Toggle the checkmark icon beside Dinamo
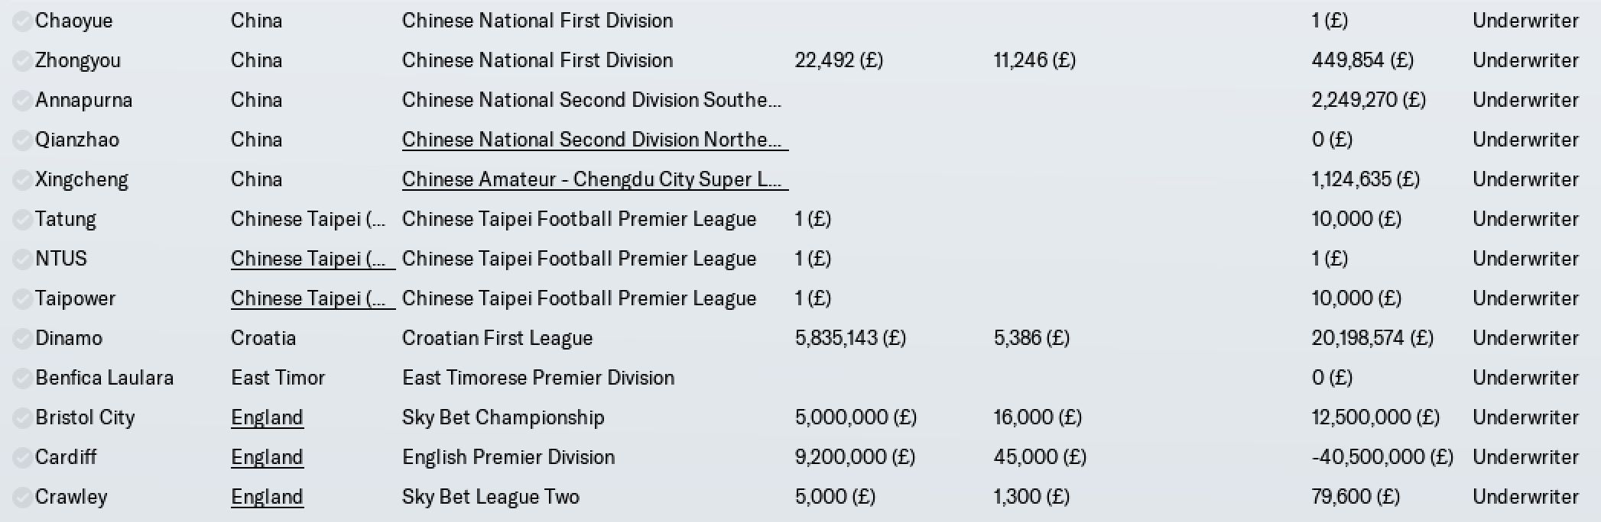The height and width of the screenshot is (522, 1601). [22, 338]
